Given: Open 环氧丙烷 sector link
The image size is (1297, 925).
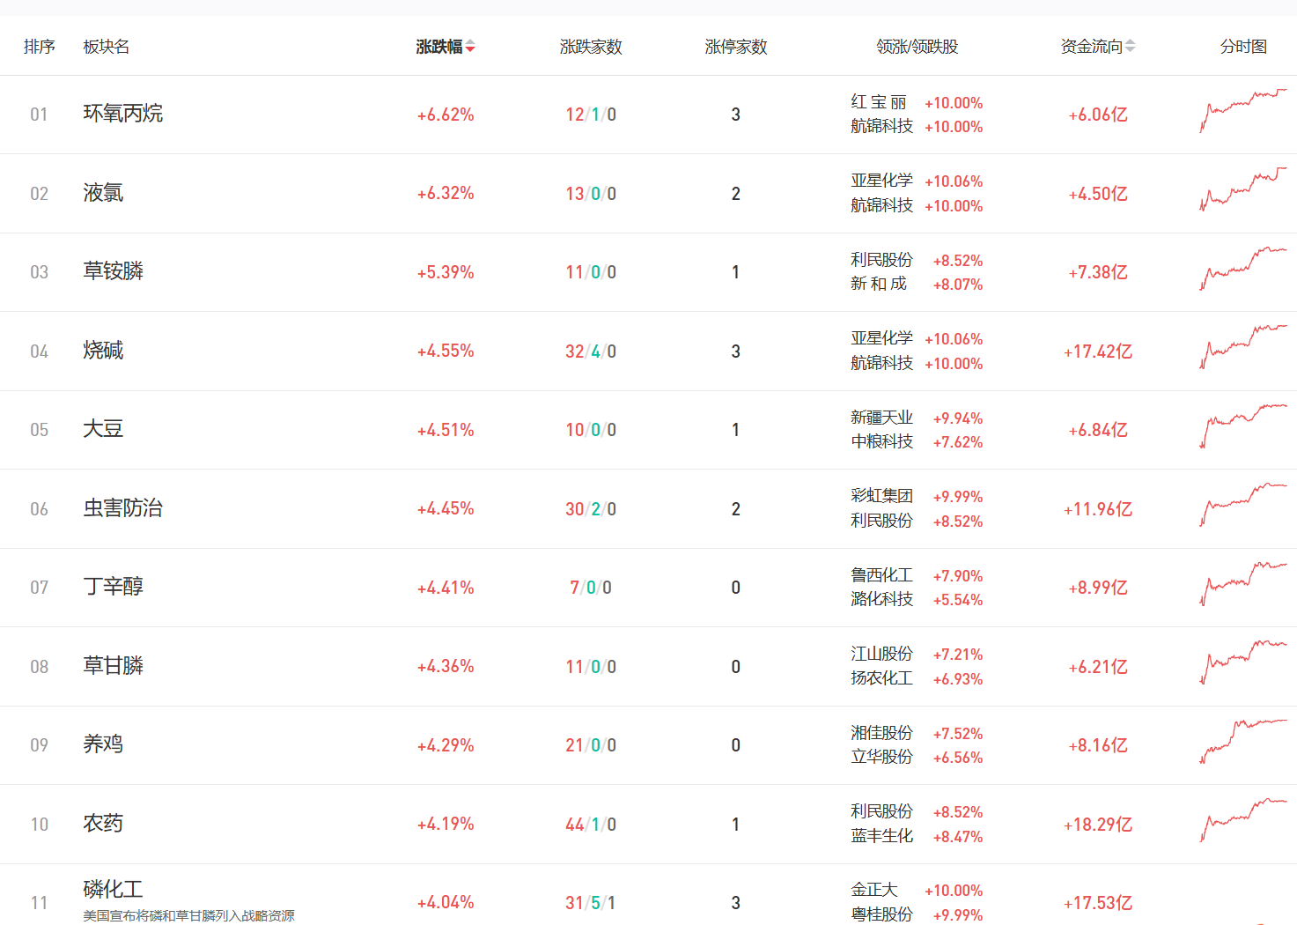Looking at the screenshot, I should [122, 114].
